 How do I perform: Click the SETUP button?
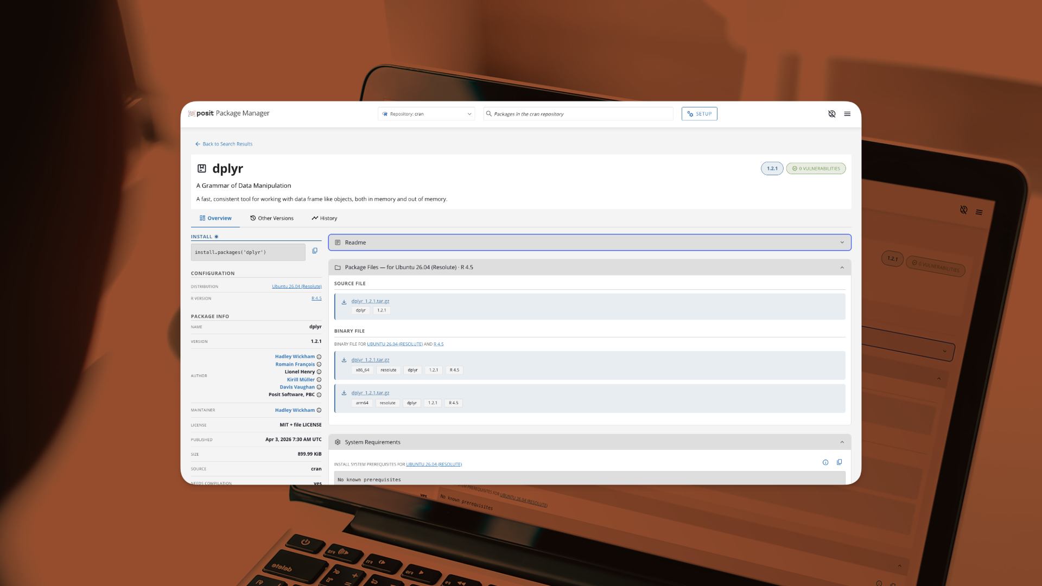[700, 114]
